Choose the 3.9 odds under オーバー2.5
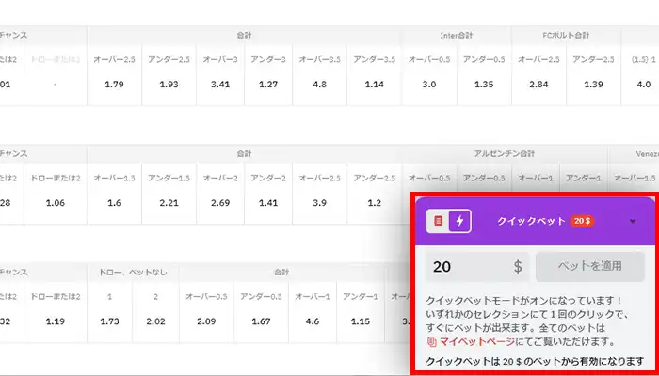 tap(320, 201)
